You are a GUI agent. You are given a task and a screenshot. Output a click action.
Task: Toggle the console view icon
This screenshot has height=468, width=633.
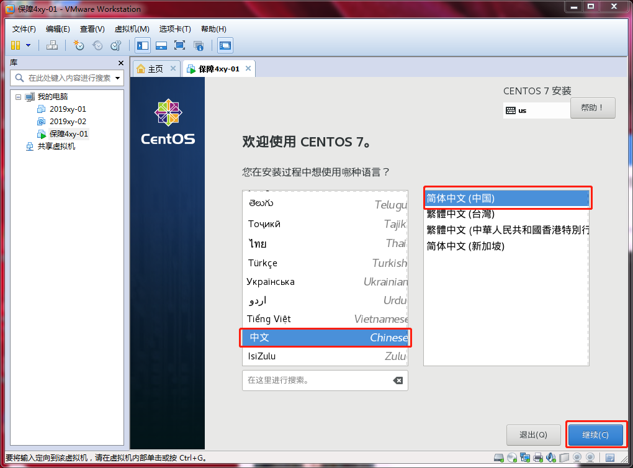[225, 45]
